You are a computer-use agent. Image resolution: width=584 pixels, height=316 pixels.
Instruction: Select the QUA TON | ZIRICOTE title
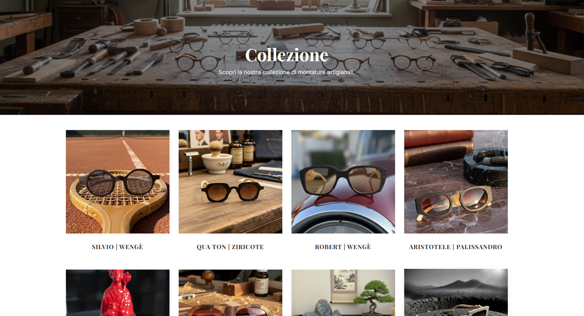pos(231,247)
